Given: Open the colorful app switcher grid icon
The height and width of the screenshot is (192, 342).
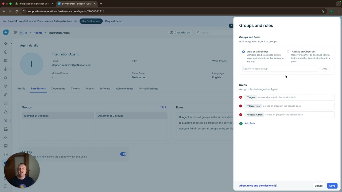Looking at the screenshot, I should 6,186.
